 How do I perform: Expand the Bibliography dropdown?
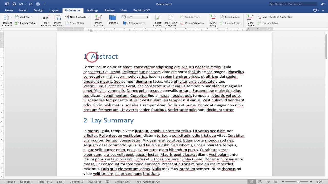coord(134,23)
